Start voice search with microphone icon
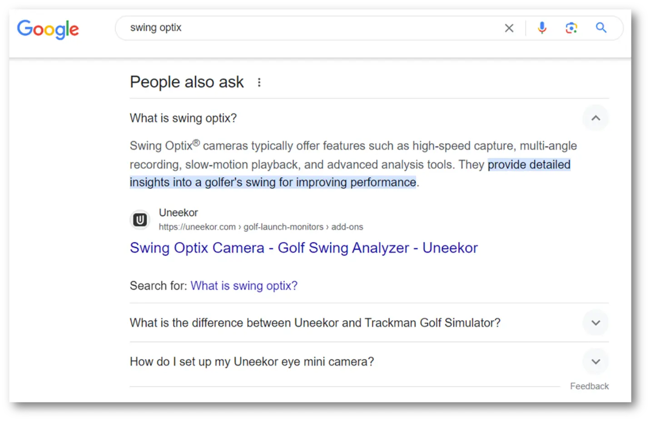Image resolution: width=650 pixels, height=421 pixels. coord(541,28)
